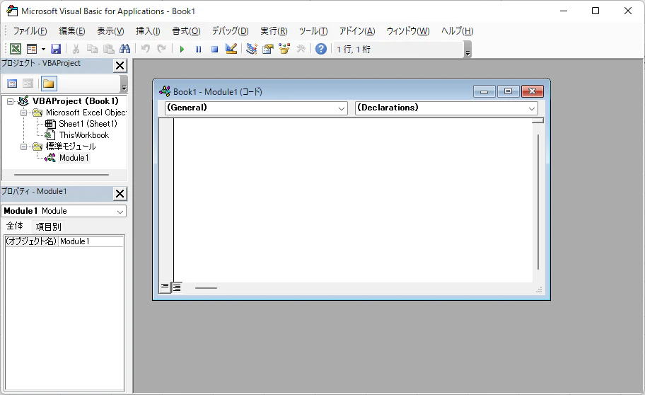This screenshot has height=395, width=645.
Task: Click the Reset stop icon
Action: point(214,49)
